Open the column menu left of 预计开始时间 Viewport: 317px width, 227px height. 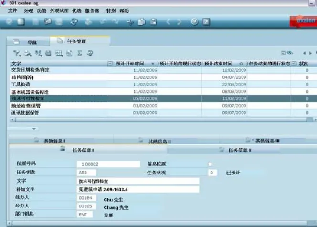(110, 64)
